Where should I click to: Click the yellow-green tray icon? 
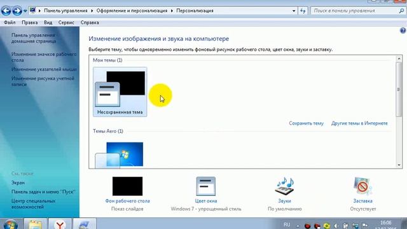click(326, 226)
